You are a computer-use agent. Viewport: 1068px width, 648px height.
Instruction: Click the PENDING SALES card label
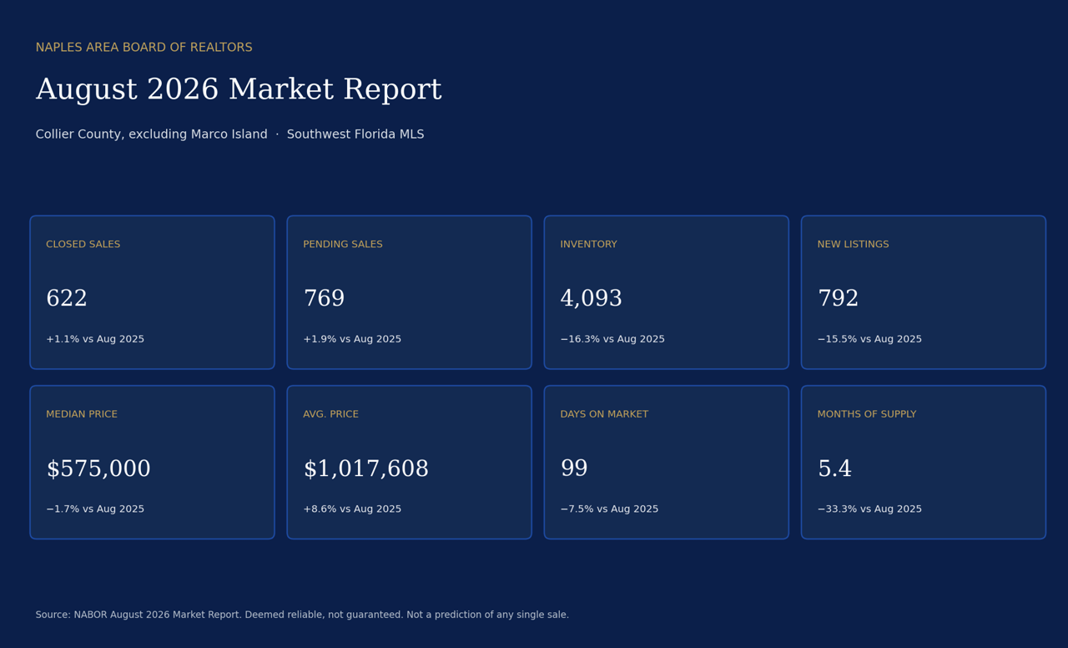[343, 245]
